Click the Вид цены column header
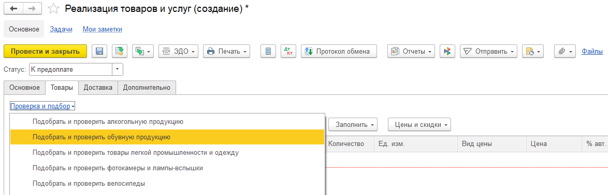This screenshot has width=608, height=195. pyautogui.click(x=491, y=144)
